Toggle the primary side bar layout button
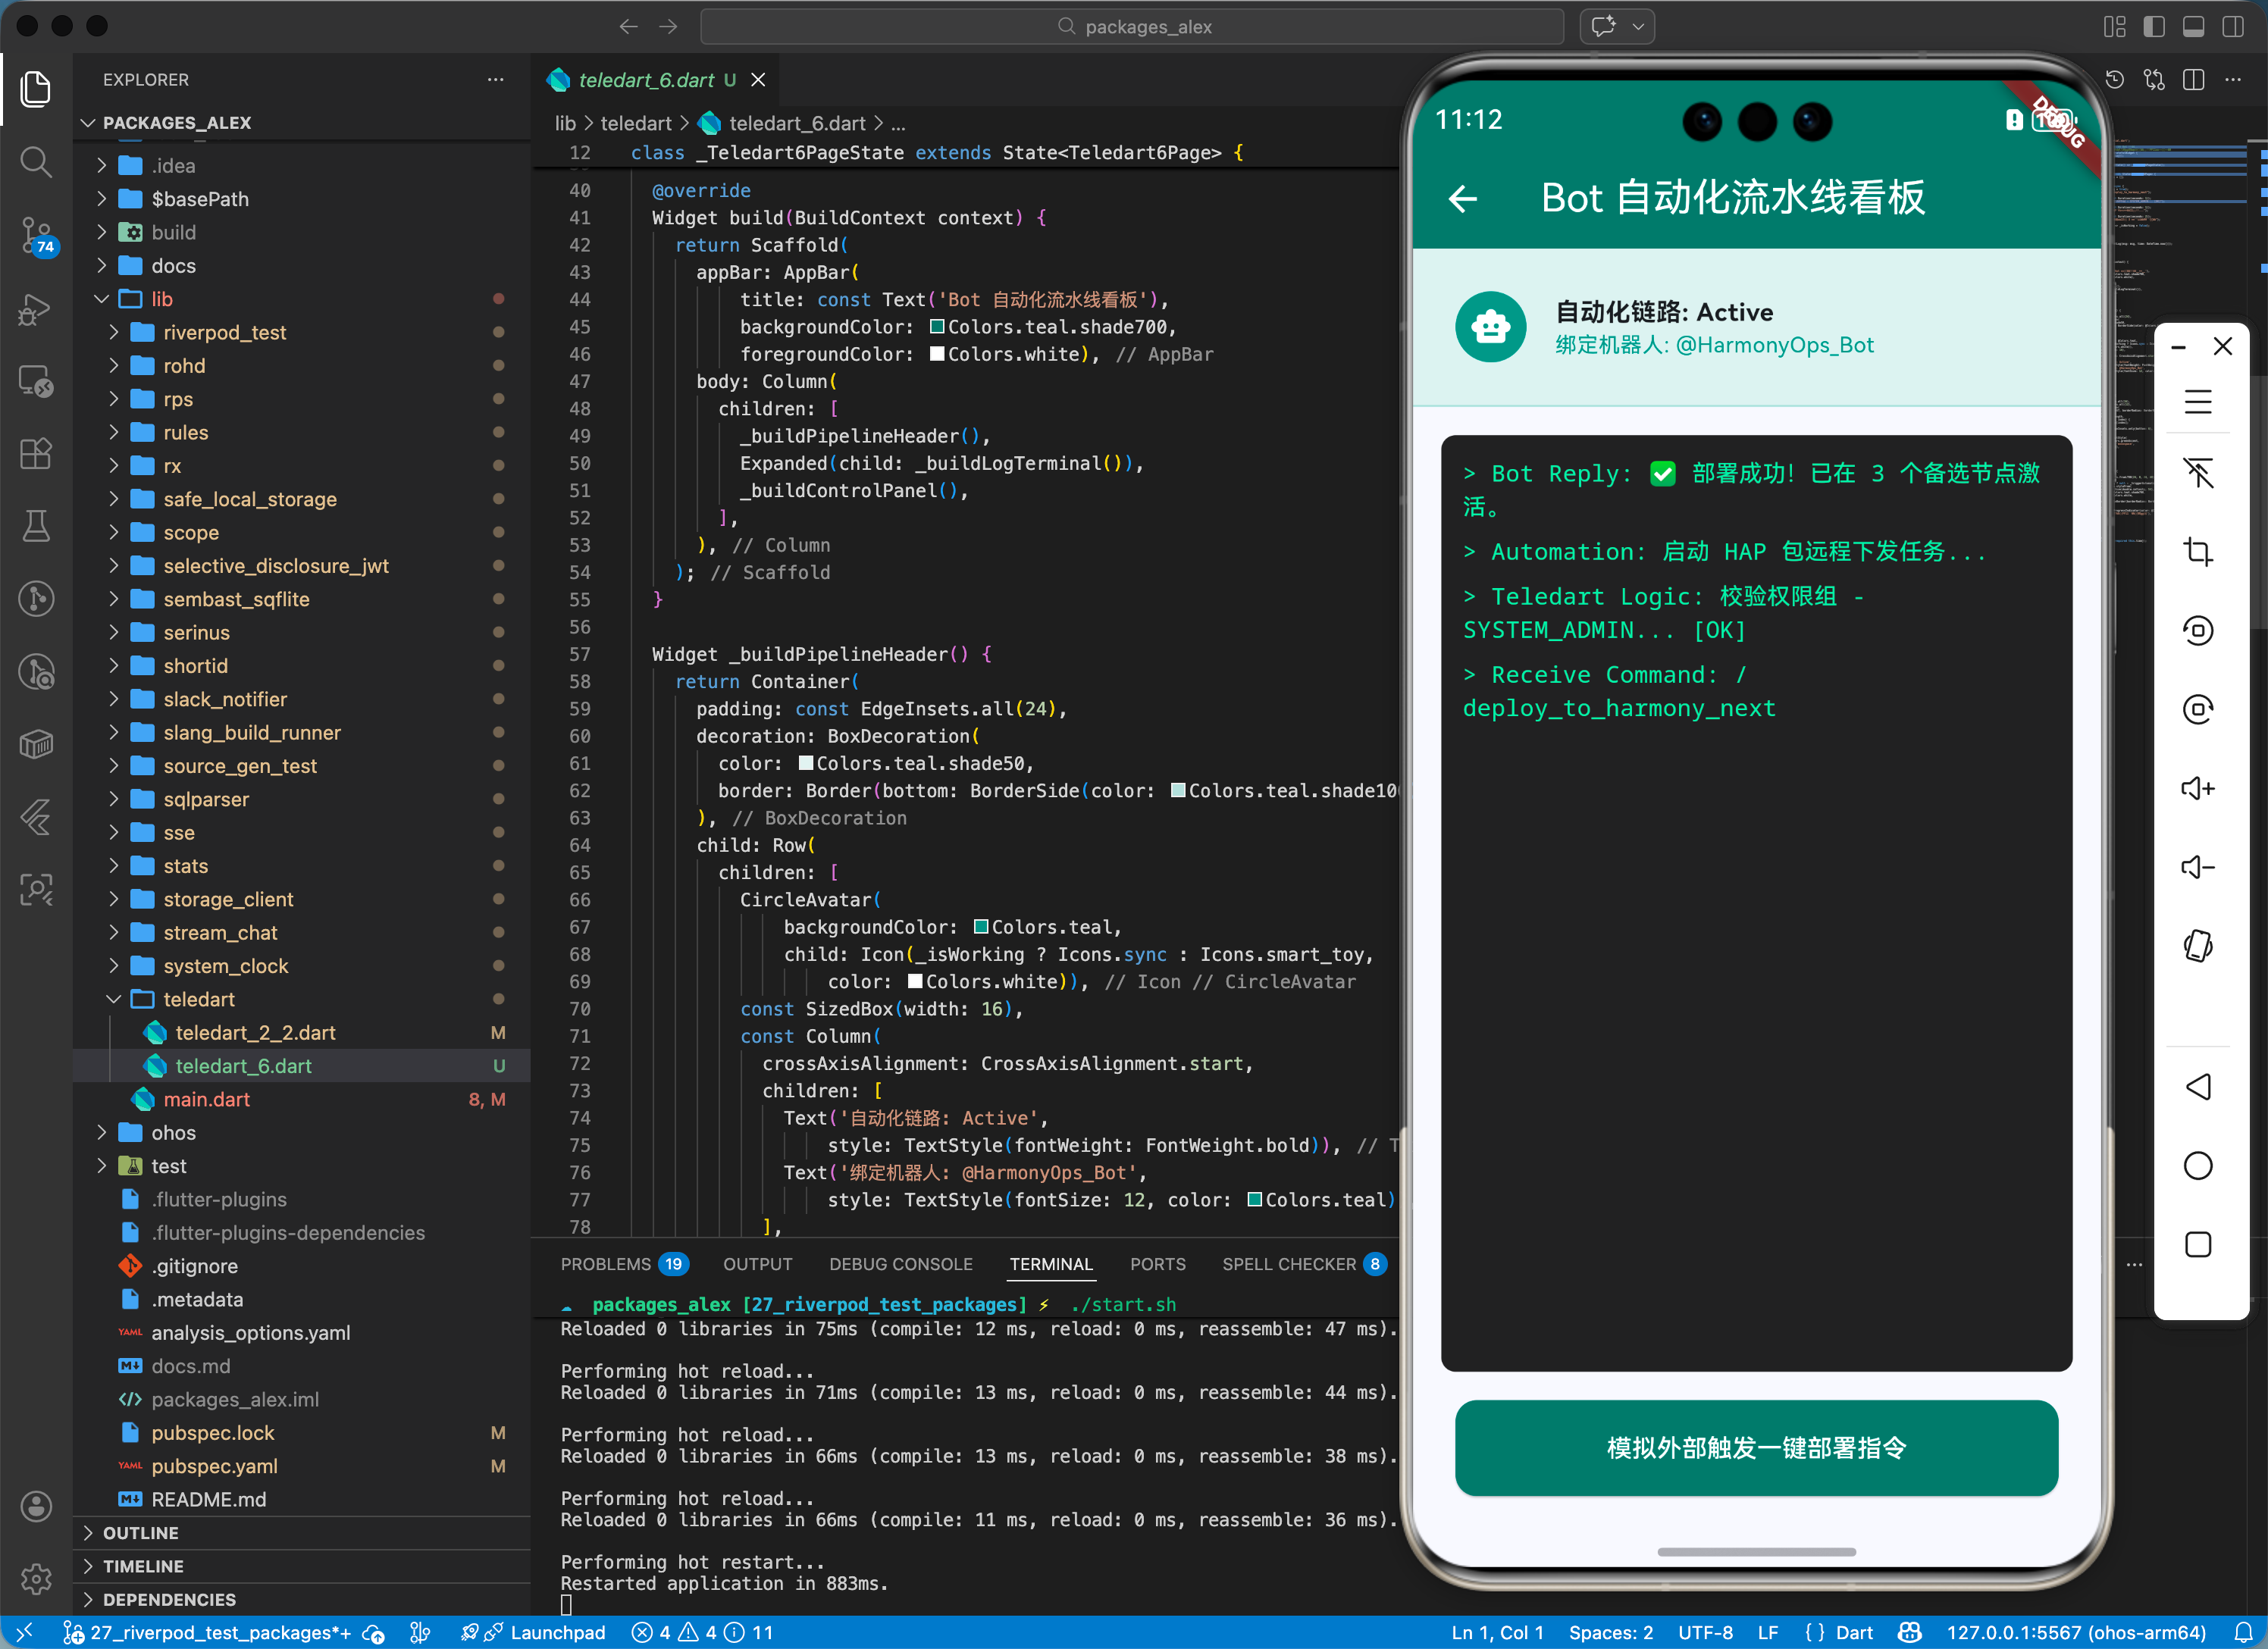Image resolution: width=2268 pixels, height=1649 pixels. [x=2154, y=27]
